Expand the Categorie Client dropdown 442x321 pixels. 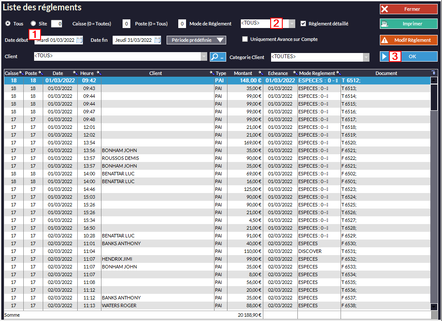pyautogui.click(x=366, y=56)
